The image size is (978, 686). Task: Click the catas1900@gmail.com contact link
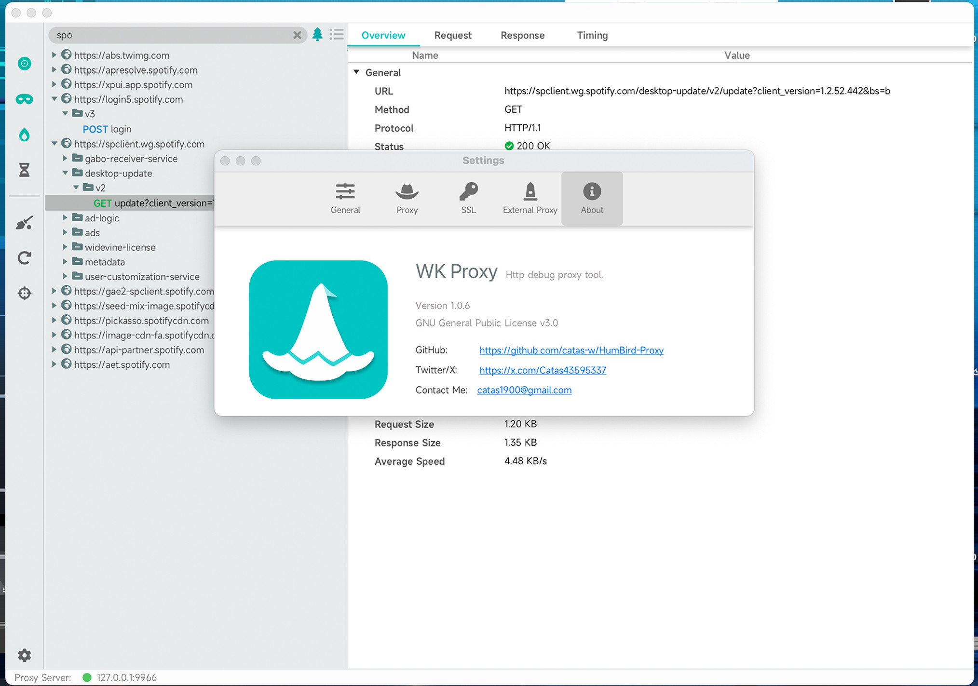pyautogui.click(x=524, y=390)
